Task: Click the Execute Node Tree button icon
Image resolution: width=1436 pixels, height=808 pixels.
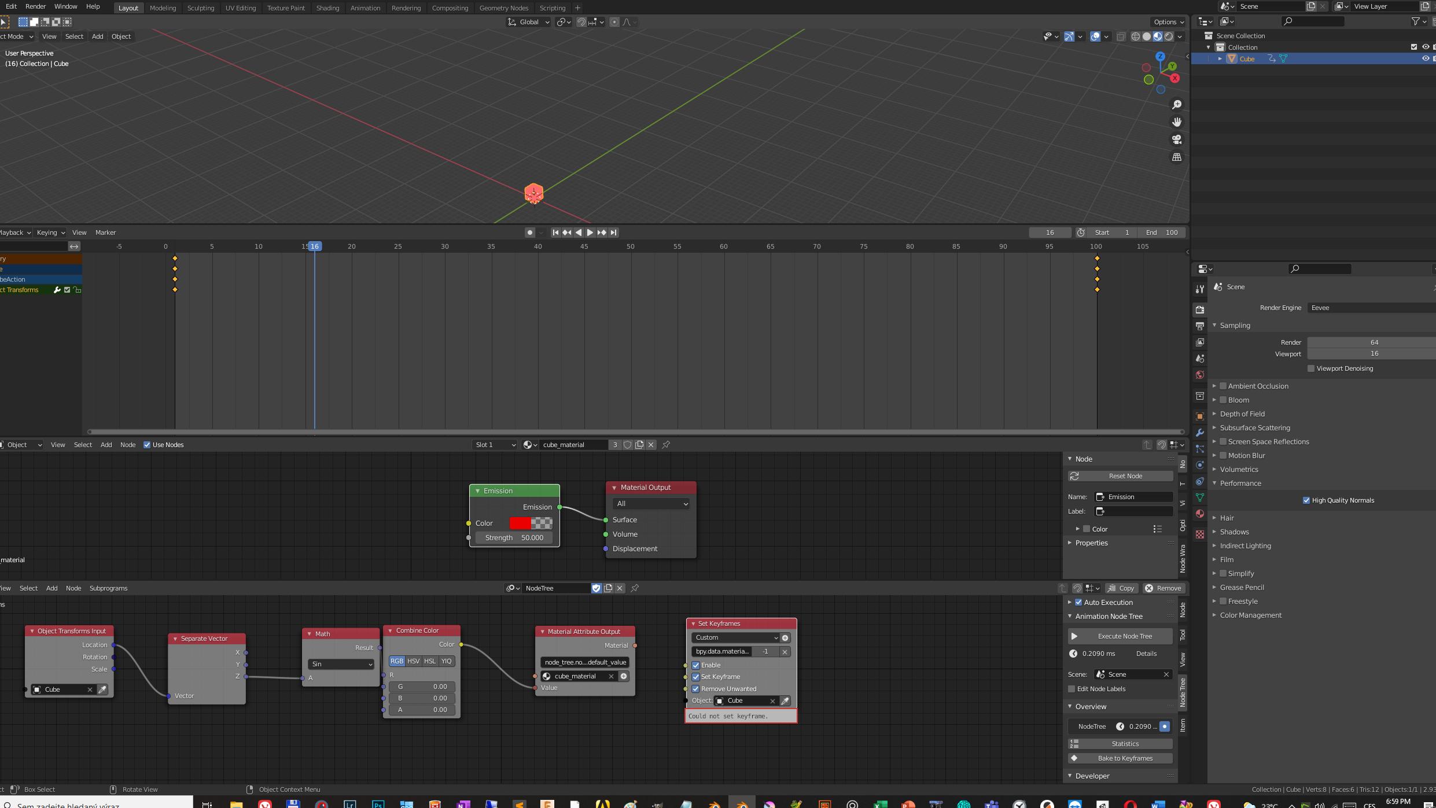Action: 1073,636
